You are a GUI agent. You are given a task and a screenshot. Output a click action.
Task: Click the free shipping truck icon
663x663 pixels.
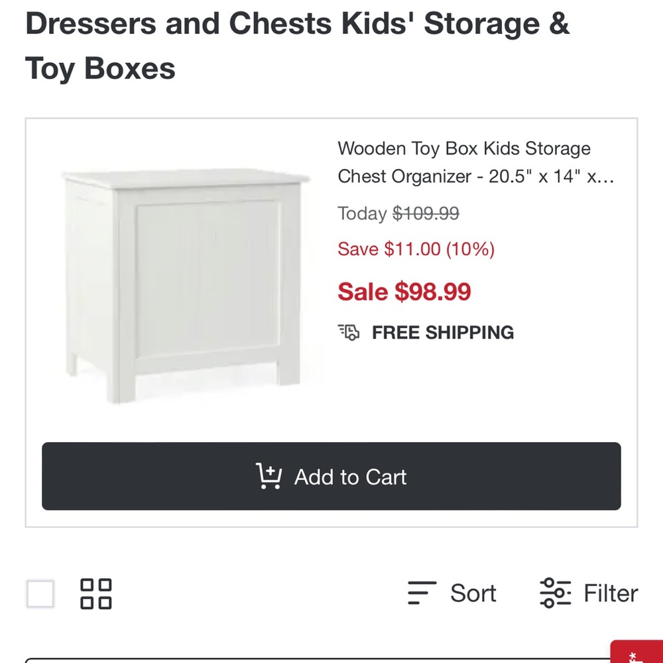pyautogui.click(x=349, y=332)
